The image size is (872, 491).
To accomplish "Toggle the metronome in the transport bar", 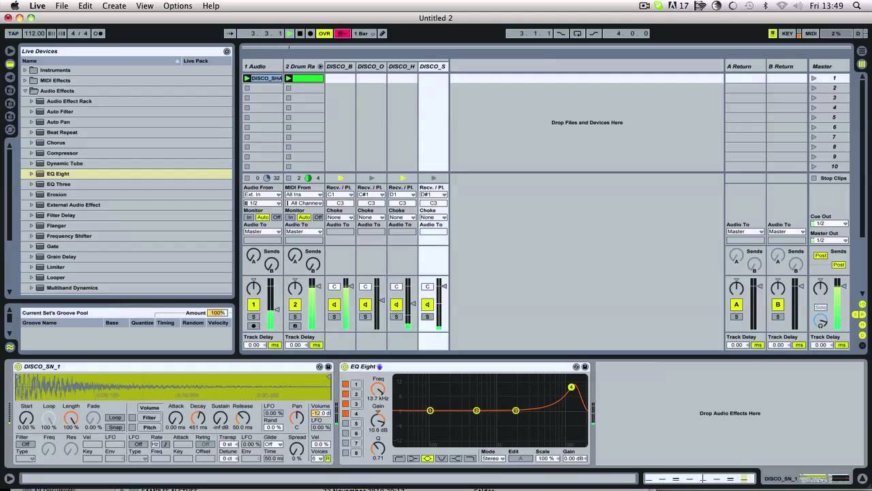I will coord(98,33).
